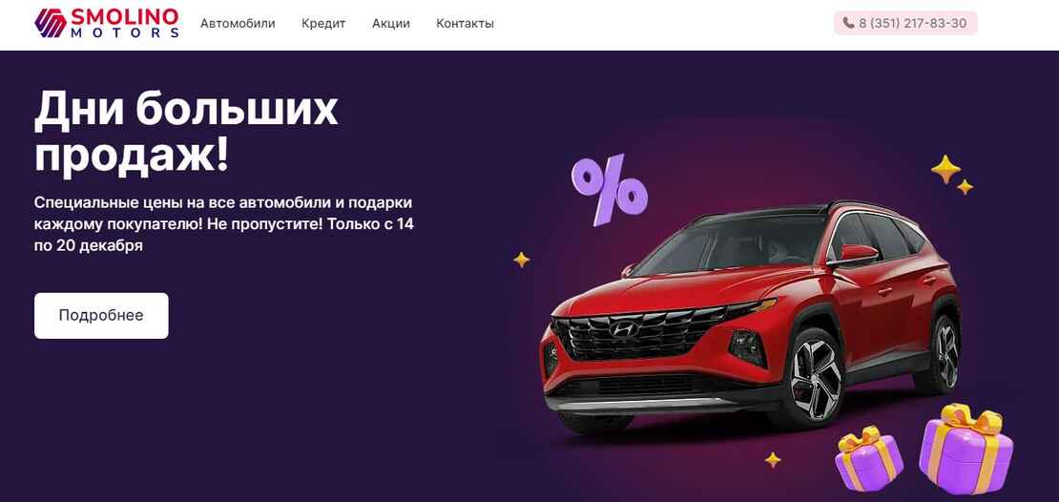The width and height of the screenshot is (1059, 502).
Task: Click the larger purple gift box
Action: (966, 450)
